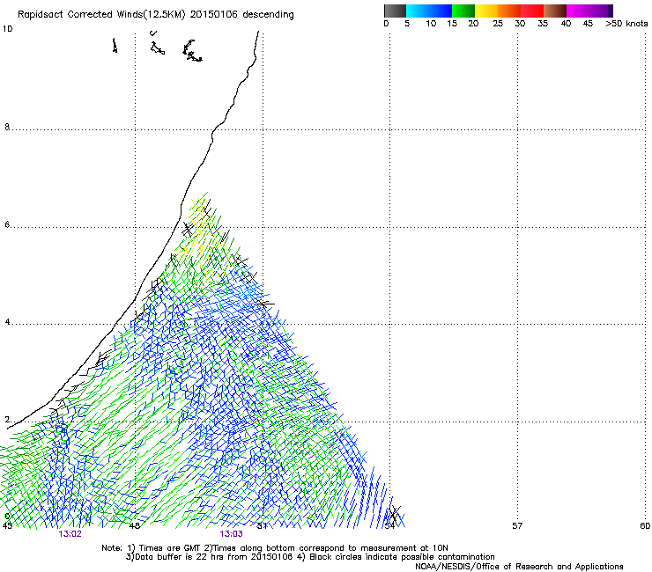Click the longitude axis label 54

[x=389, y=526]
